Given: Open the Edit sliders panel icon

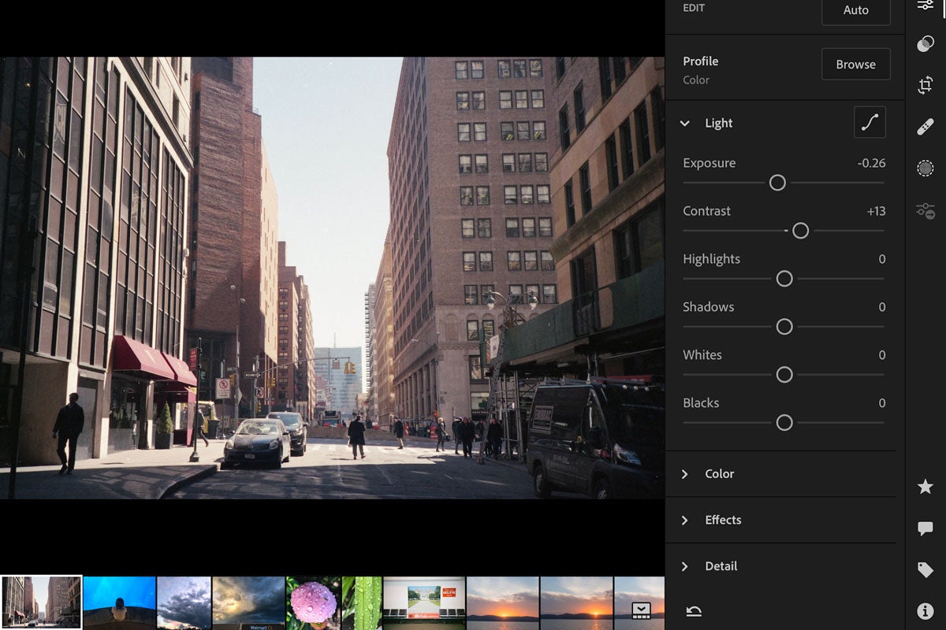Looking at the screenshot, I should [926, 5].
